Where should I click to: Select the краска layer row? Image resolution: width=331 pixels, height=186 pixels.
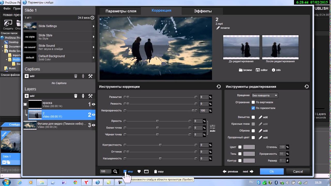(59, 104)
